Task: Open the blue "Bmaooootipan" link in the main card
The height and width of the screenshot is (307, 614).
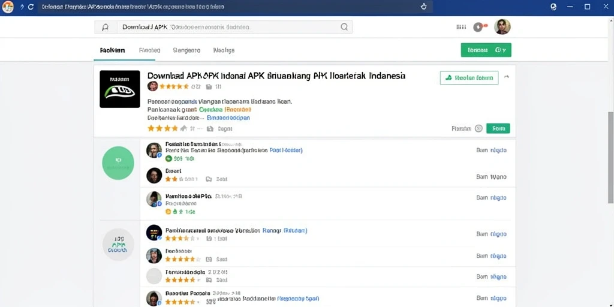Action: [228, 118]
